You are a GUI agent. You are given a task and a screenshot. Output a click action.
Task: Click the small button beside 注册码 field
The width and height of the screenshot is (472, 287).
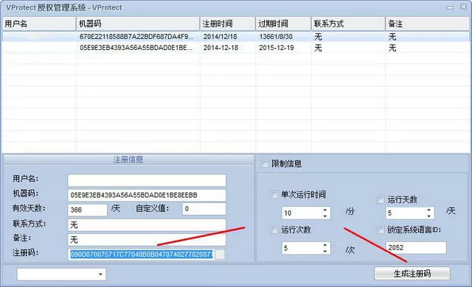click(220, 255)
